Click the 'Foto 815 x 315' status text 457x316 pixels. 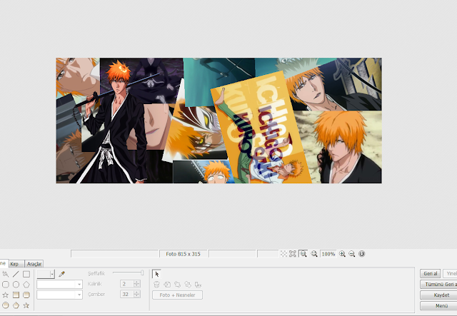point(183,254)
